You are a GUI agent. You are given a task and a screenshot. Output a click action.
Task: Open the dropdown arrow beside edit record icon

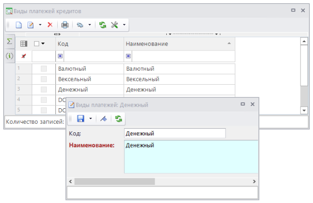[x=40, y=25]
